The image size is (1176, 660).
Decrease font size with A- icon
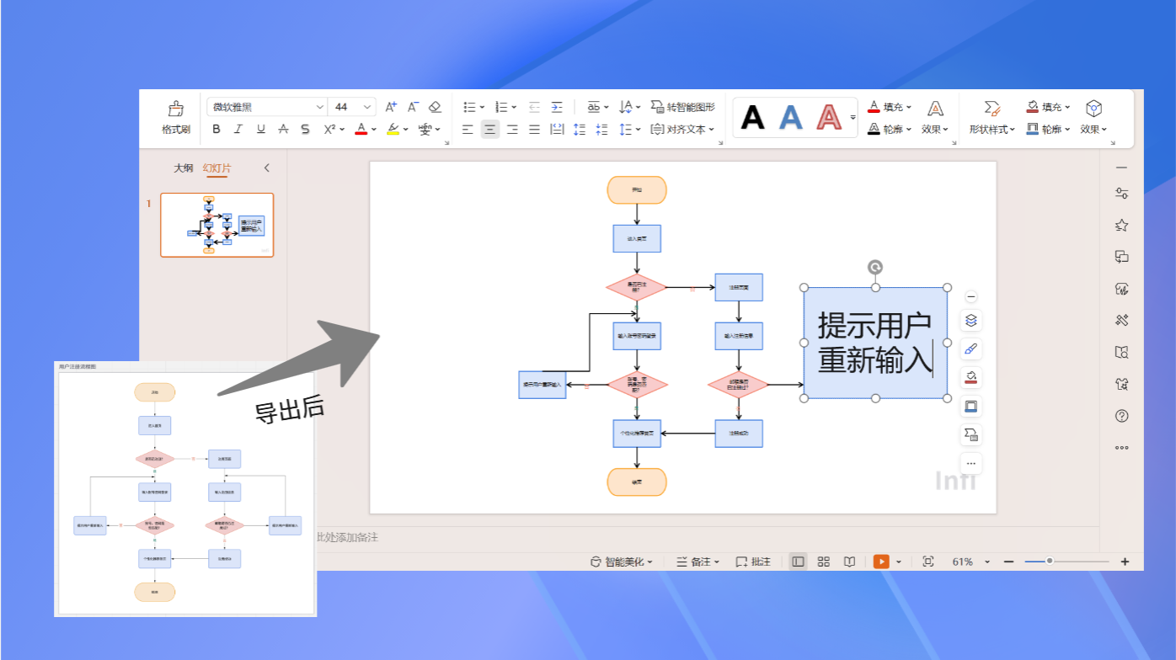coord(413,107)
